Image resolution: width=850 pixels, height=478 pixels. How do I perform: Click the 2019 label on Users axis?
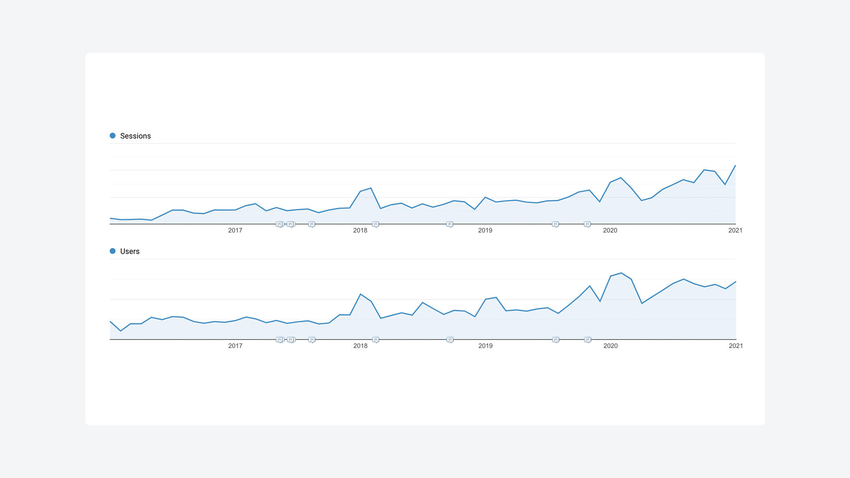coord(485,346)
